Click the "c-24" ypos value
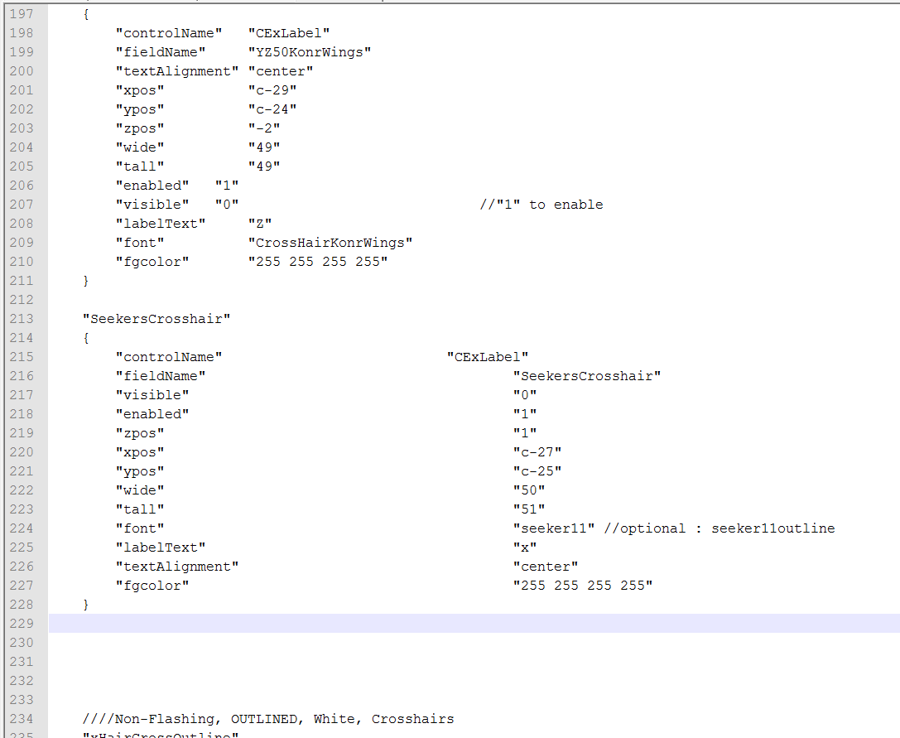 click(x=272, y=109)
